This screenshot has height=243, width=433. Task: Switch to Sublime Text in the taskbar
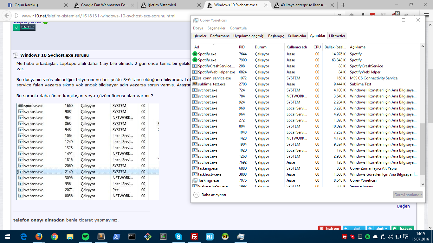point(101,236)
